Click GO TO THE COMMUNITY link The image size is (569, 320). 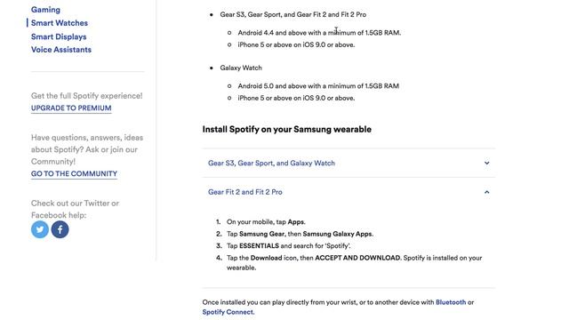(x=74, y=174)
